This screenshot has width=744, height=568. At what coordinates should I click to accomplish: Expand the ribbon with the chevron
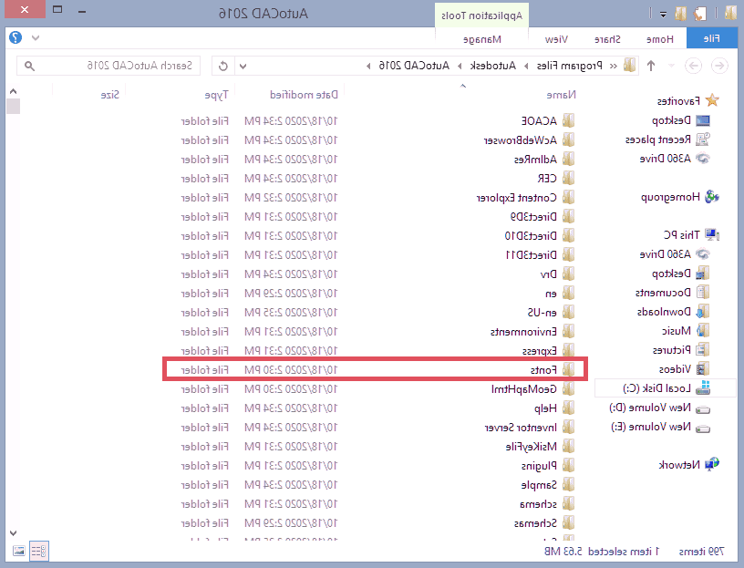[x=36, y=37]
